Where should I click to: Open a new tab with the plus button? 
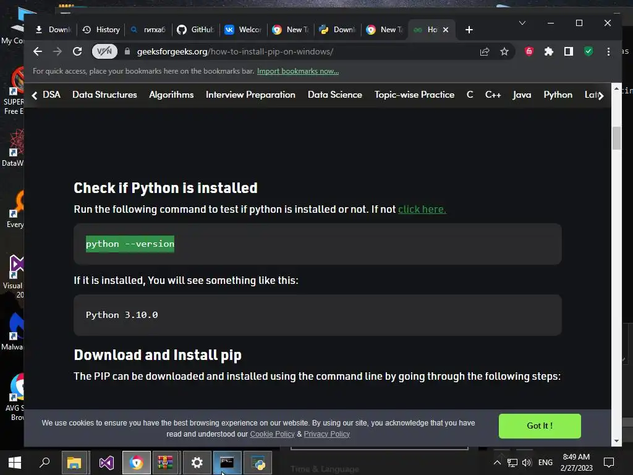(469, 30)
